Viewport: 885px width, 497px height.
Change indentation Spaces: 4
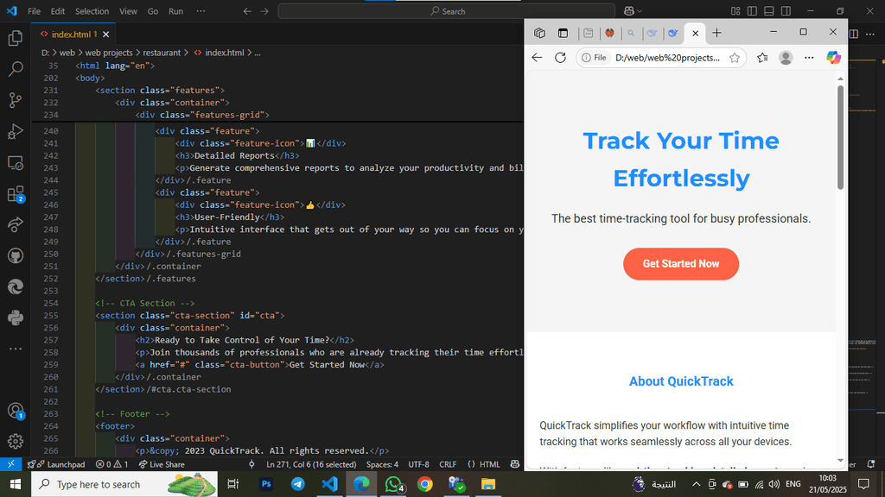pyautogui.click(x=382, y=464)
